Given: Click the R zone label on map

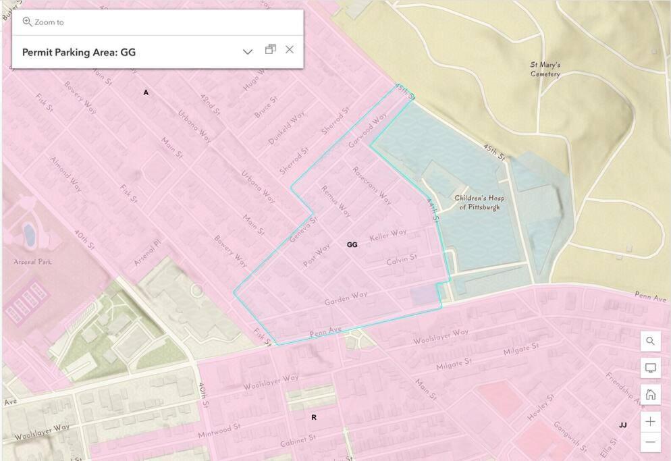Looking at the screenshot, I should click(314, 417).
